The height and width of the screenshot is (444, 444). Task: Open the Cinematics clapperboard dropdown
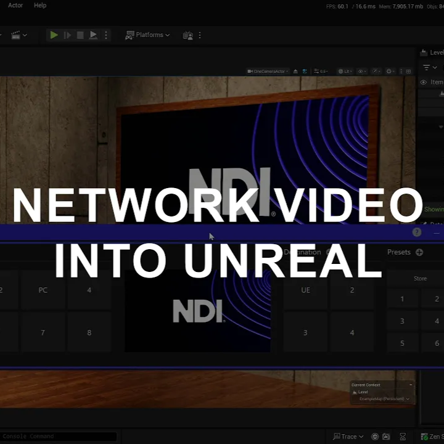(x=18, y=35)
